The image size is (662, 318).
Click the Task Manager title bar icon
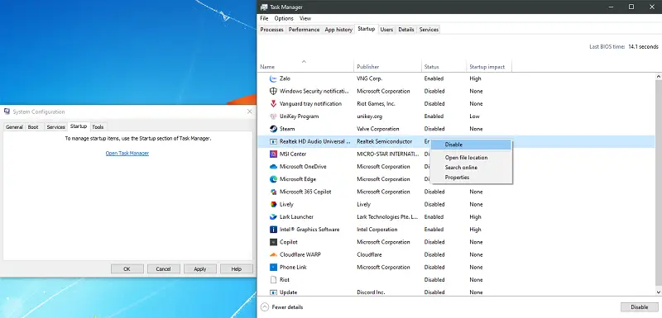coord(264,7)
